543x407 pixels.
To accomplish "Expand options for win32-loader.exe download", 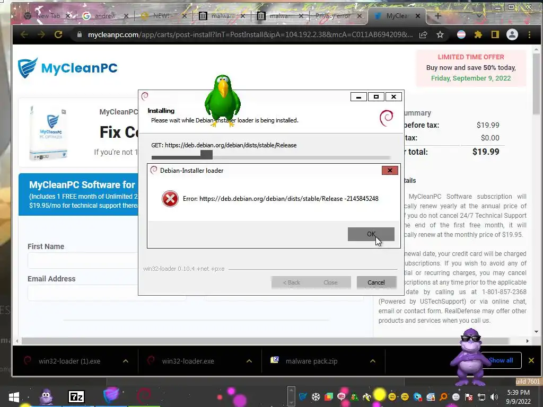I will [x=249, y=361].
